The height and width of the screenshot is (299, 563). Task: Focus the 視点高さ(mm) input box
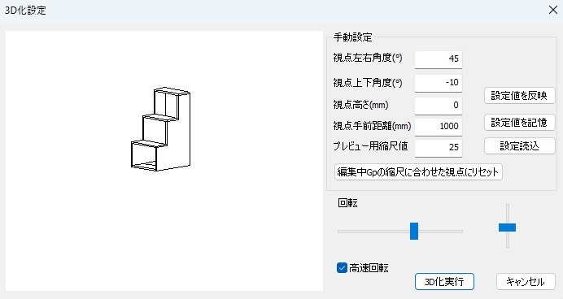(439, 106)
